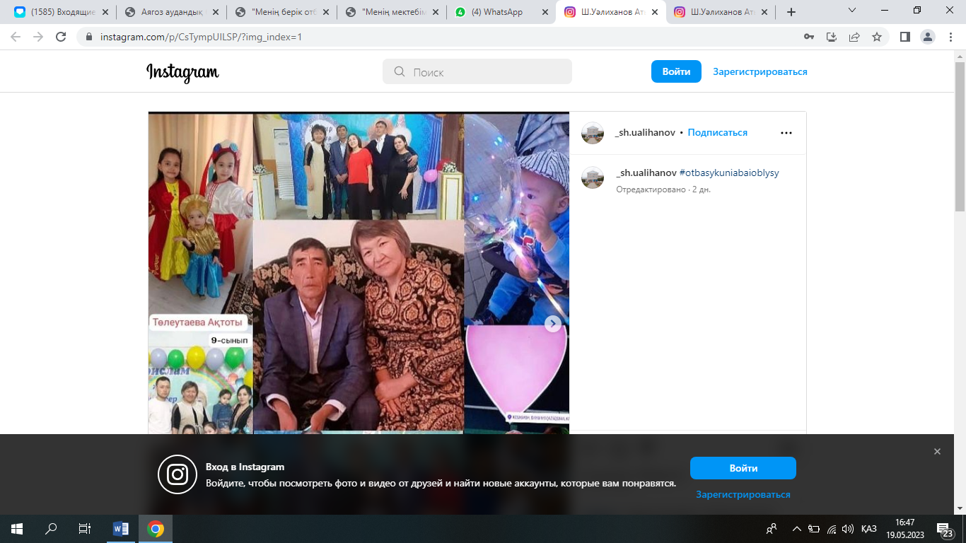Click the blue Войти button in header

(x=675, y=71)
